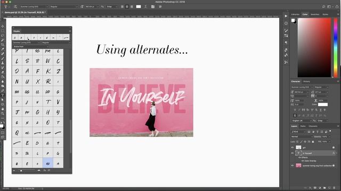The width and height of the screenshot is (341, 191).
Task: Open the Color panel menu
Action: tap(338, 14)
